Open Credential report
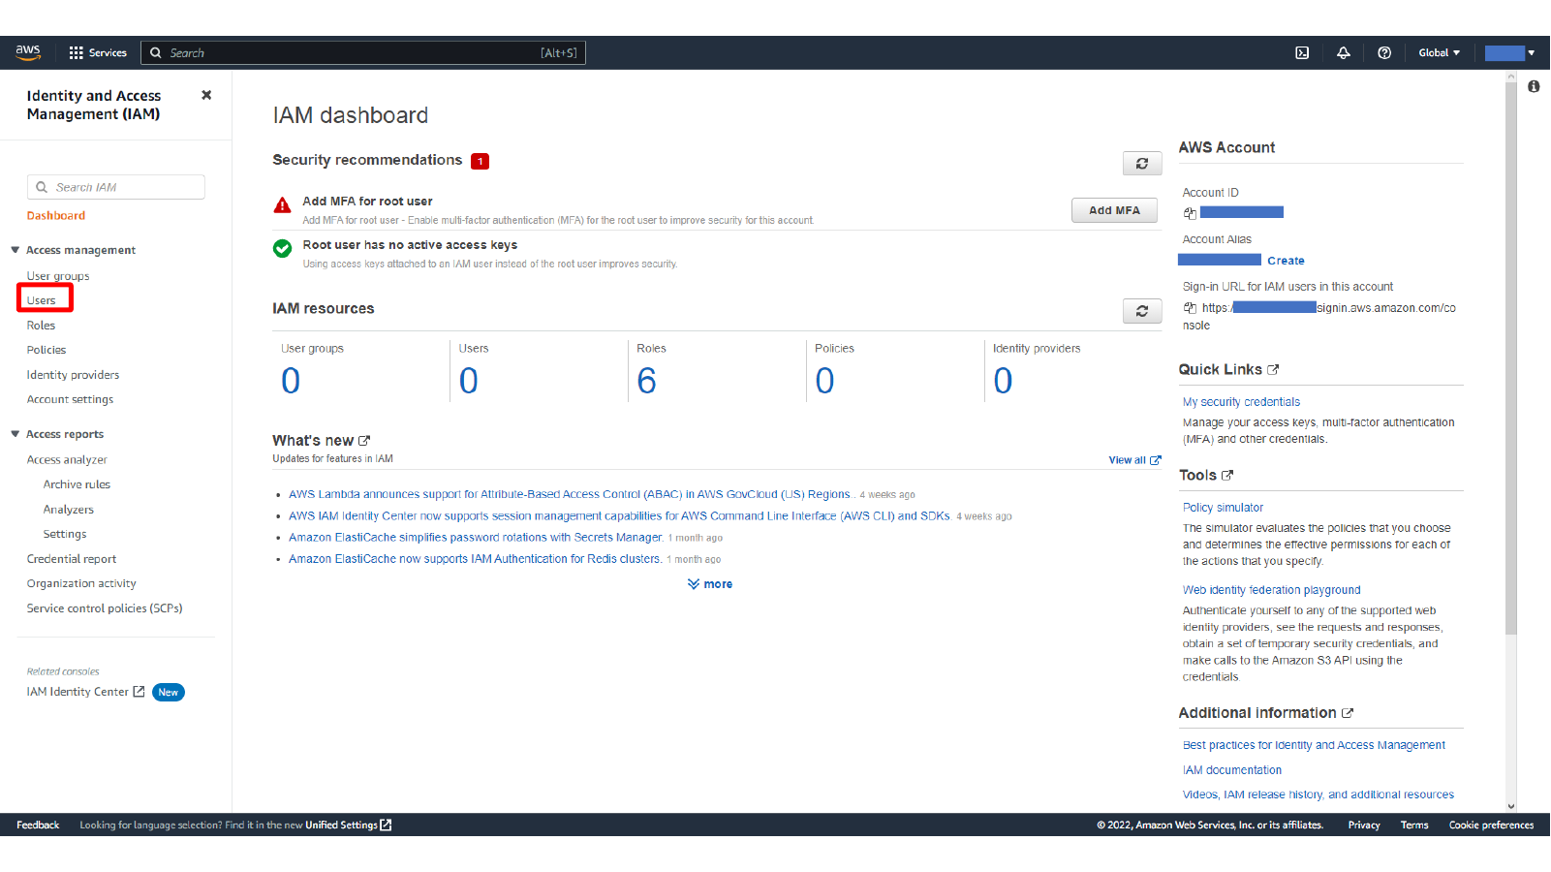 (72, 559)
